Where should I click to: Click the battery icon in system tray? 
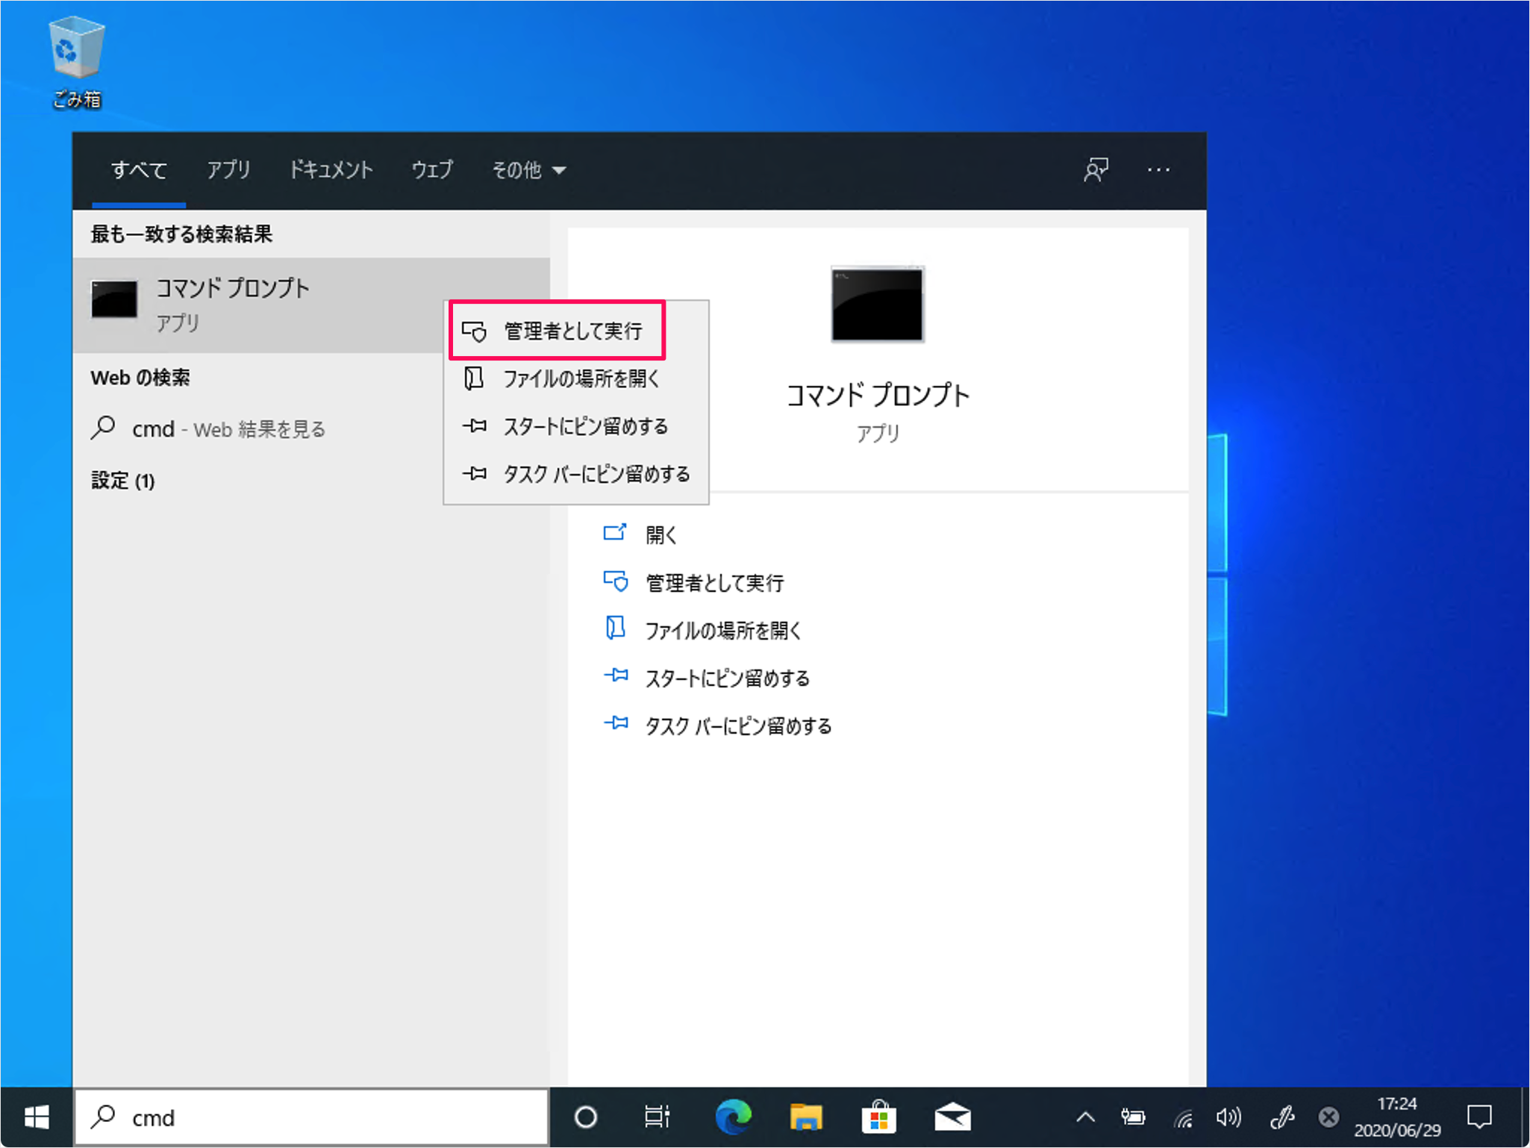point(1133,1117)
